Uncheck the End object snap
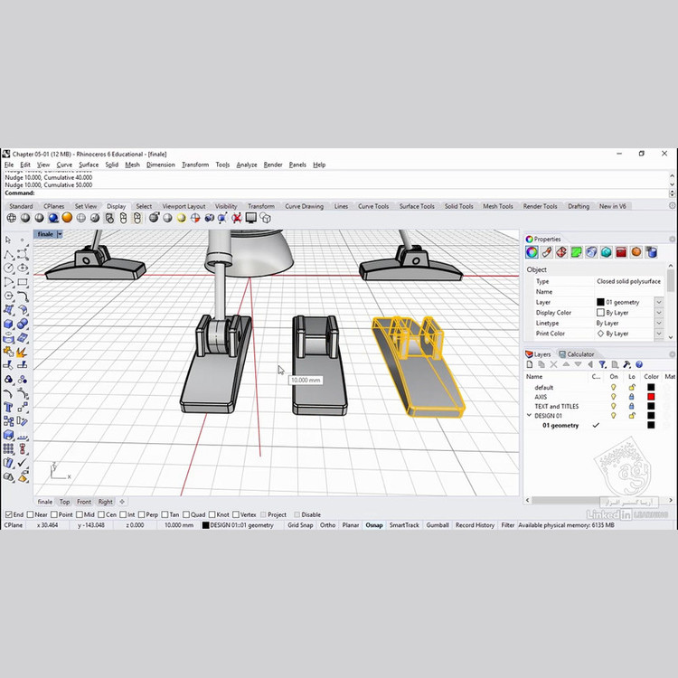Viewport: 678px width, 678px height. tap(8, 514)
